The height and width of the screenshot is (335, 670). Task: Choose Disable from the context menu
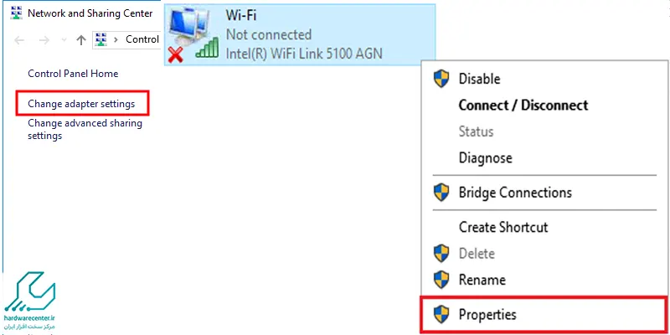[479, 79]
